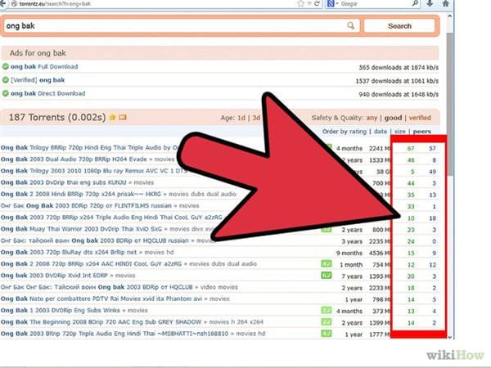Click peer count 49 on the Trilogy Remux row
This screenshot has width=491, height=368.
pos(432,172)
